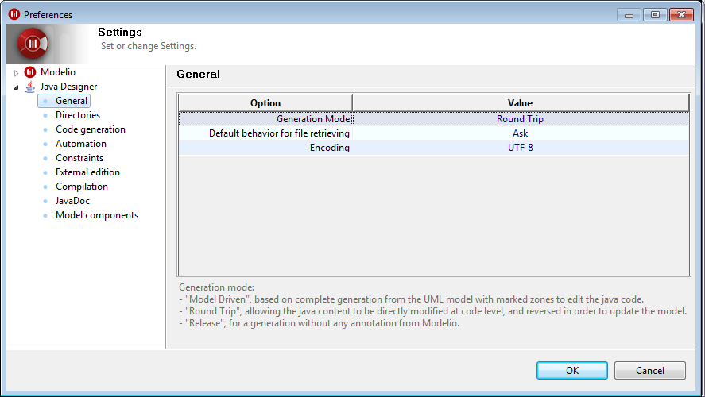This screenshot has width=705, height=397.
Task: Click the Value column header
Action: pos(521,103)
